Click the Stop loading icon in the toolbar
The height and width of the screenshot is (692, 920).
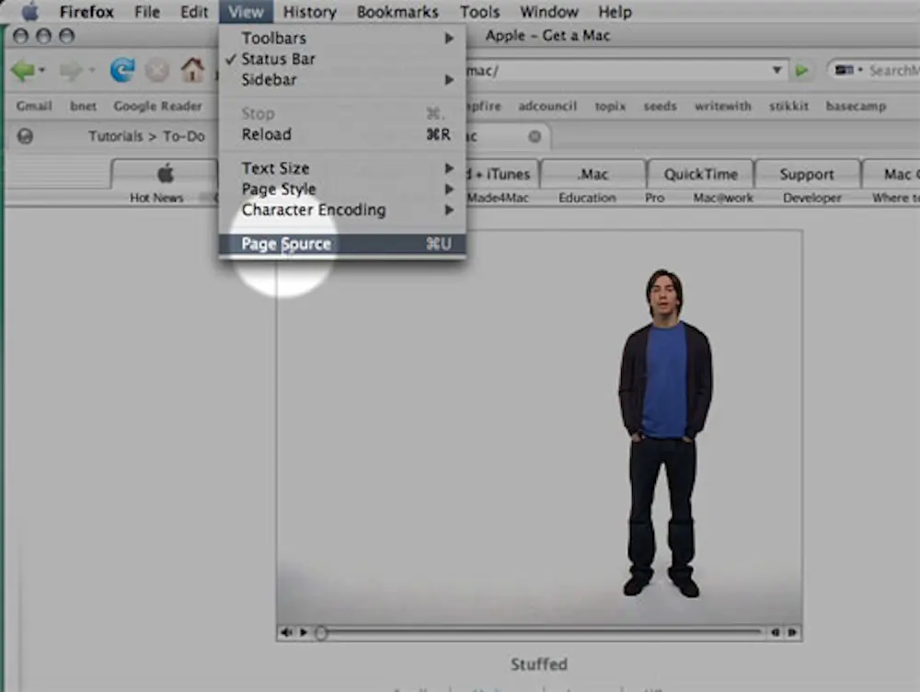tap(158, 70)
